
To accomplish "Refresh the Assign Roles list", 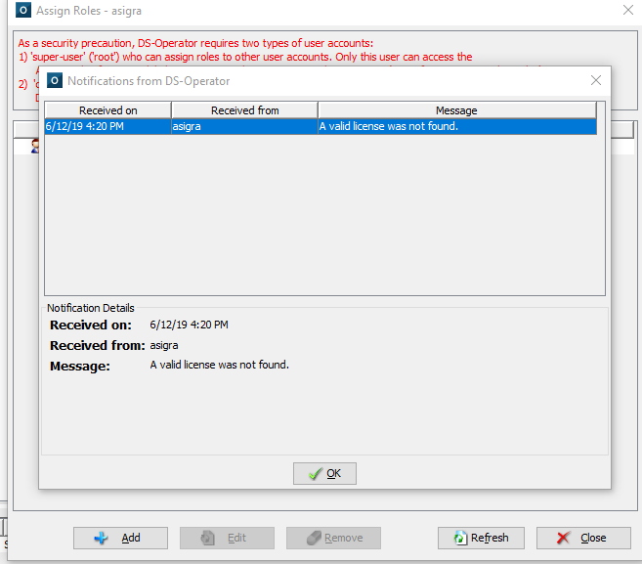I will [481, 538].
